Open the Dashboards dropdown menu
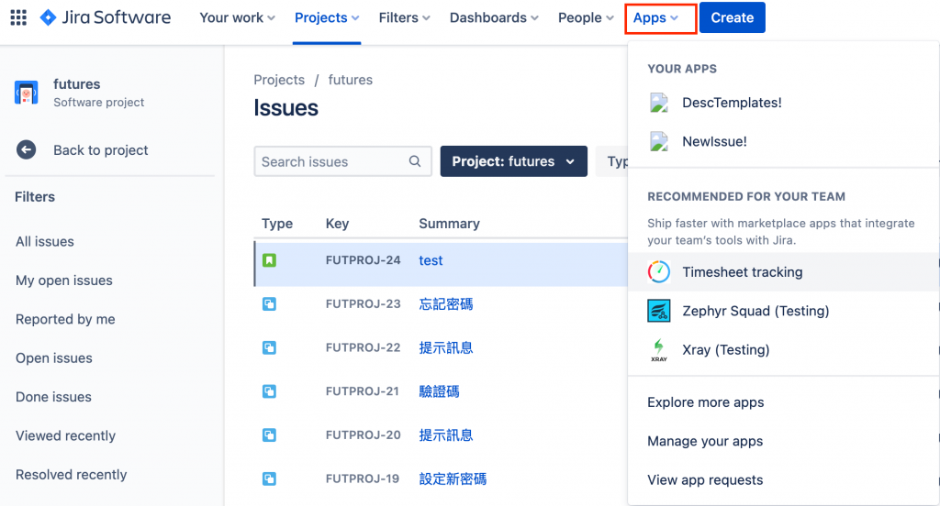The width and height of the screenshot is (940, 506). pyautogui.click(x=495, y=17)
